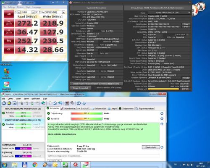Click the help icon beside Kondíció row

coord(162,119)
